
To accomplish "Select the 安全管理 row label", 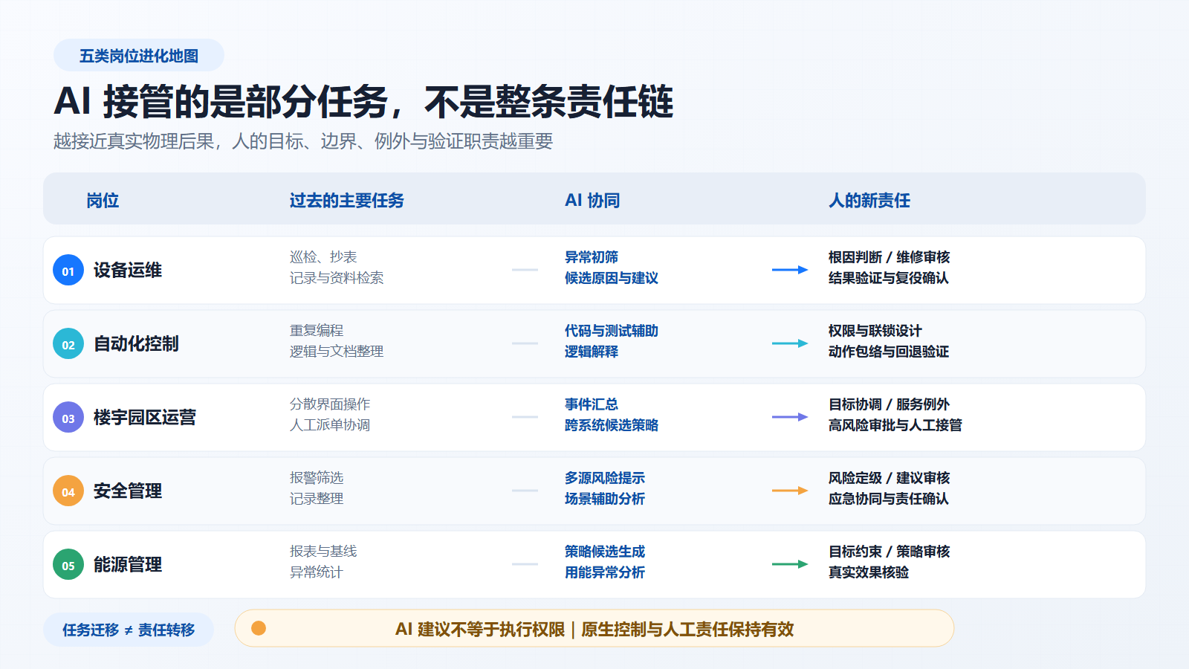I will pyautogui.click(x=128, y=491).
